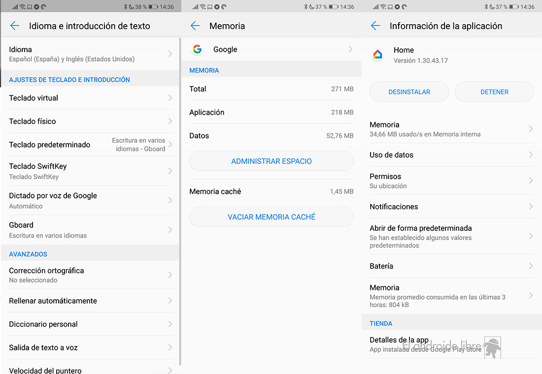
Task: Tap ADMINISTRAR ESPACIO button
Action: point(271,161)
